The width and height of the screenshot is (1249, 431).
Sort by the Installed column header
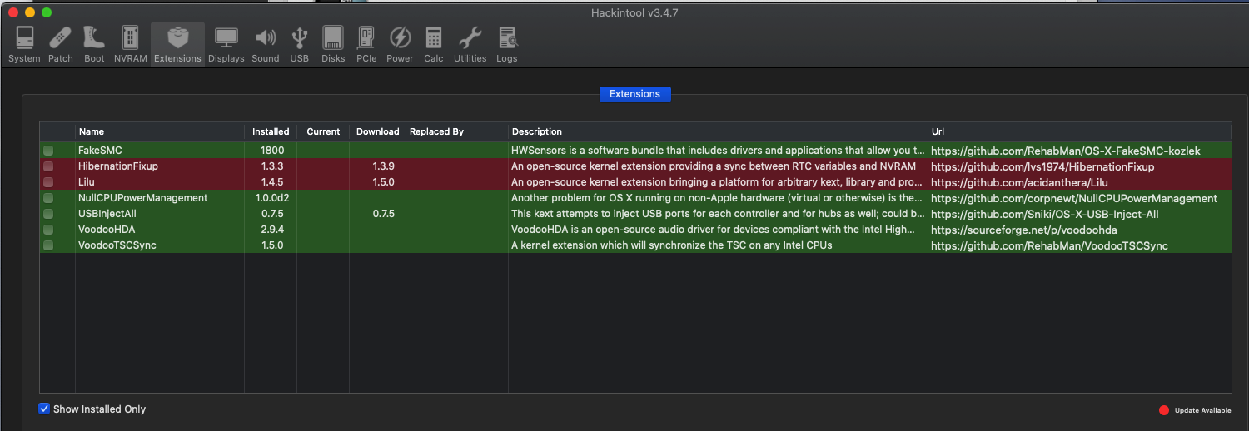[x=271, y=131]
